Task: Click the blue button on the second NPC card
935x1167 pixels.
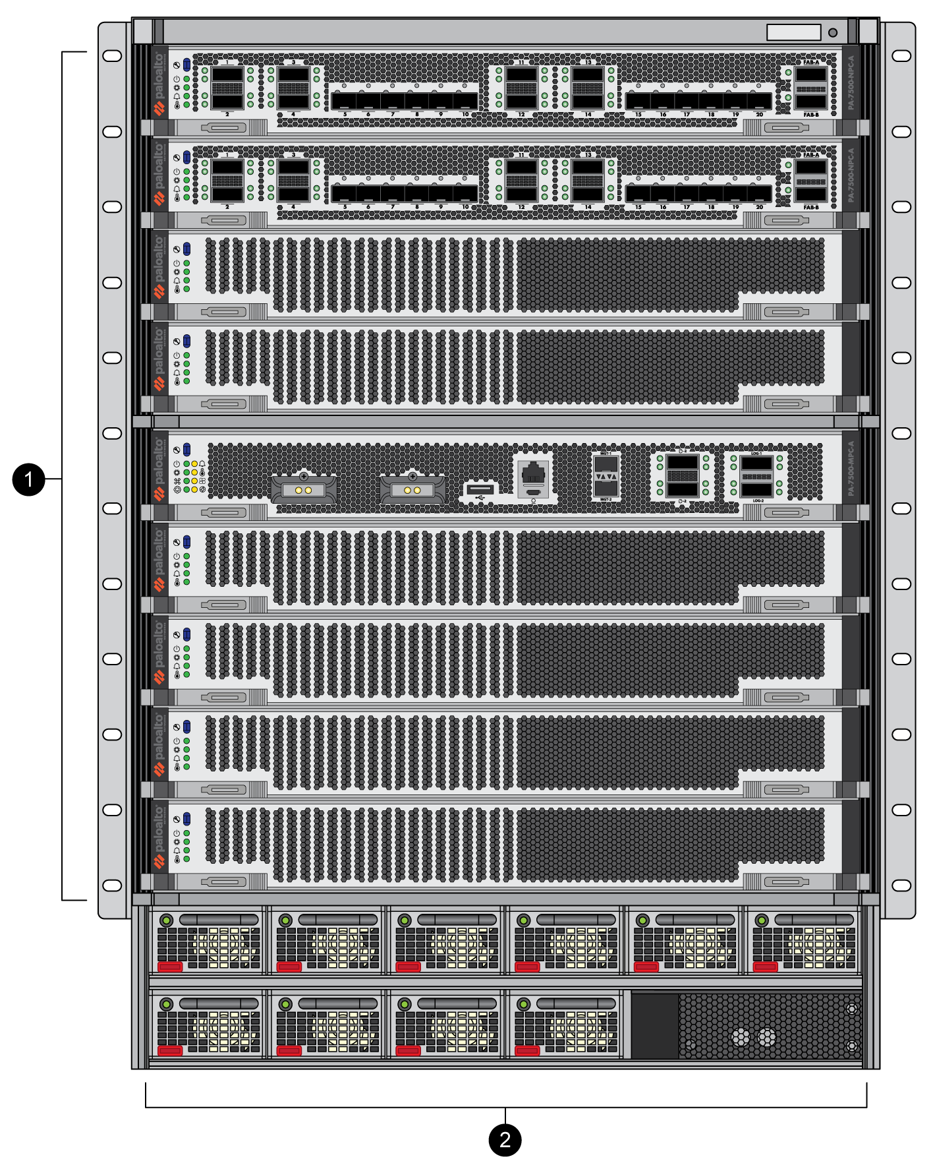Action: [186, 157]
